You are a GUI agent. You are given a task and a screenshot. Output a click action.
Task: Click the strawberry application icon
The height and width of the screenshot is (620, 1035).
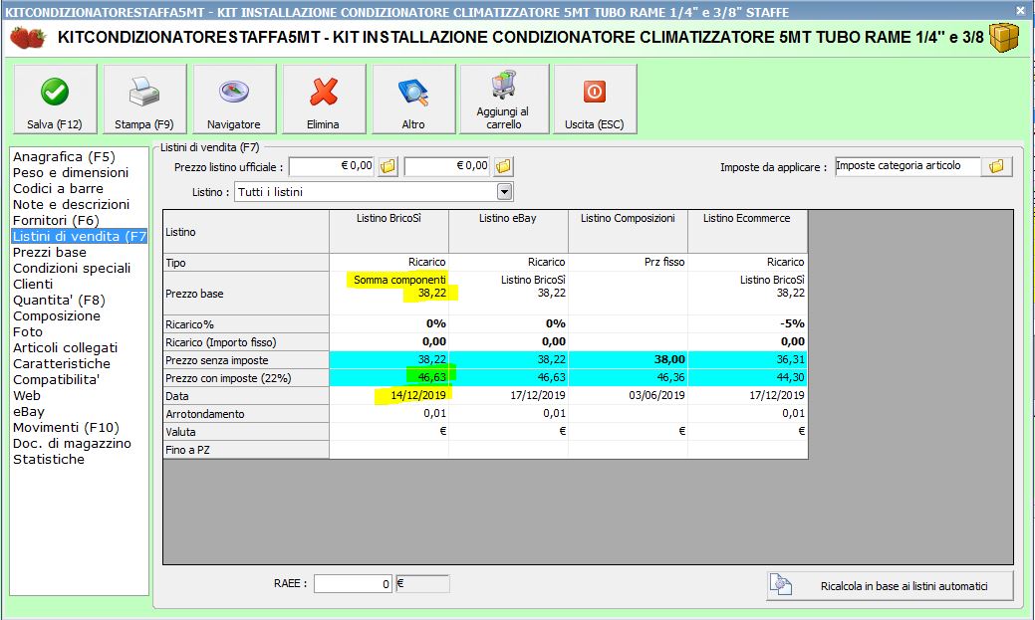(x=28, y=38)
